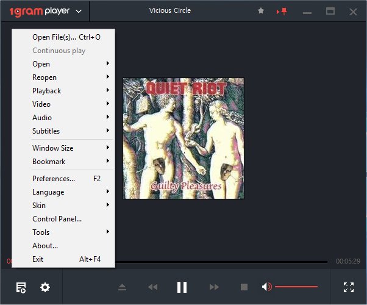Choose Open File(s)... Ctrl+O
The height and width of the screenshot is (305, 367).
tap(63, 37)
